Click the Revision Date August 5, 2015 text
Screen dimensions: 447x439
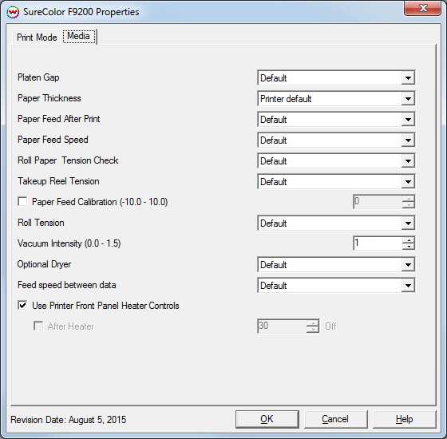click(68, 420)
